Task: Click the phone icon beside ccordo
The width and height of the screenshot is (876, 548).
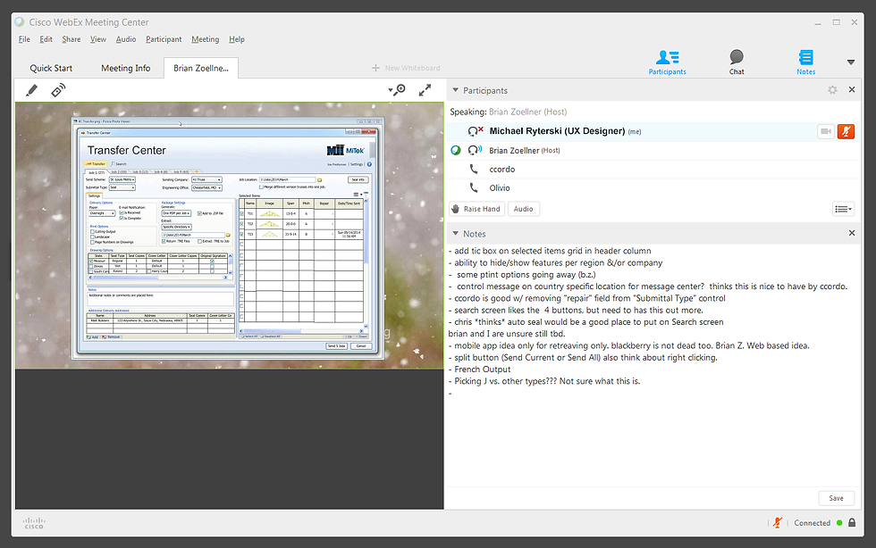Action: (474, 169)
